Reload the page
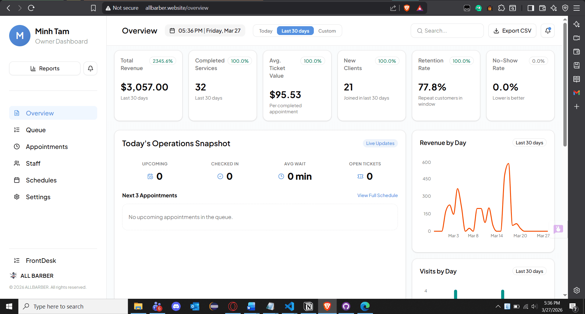The height and width of the screenshot is (314, 585). [x=31, y=8]
